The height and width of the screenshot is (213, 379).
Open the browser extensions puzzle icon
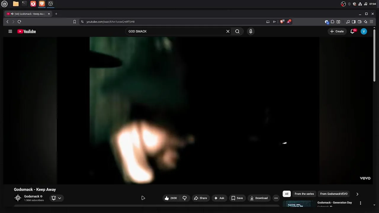point(333,22)
